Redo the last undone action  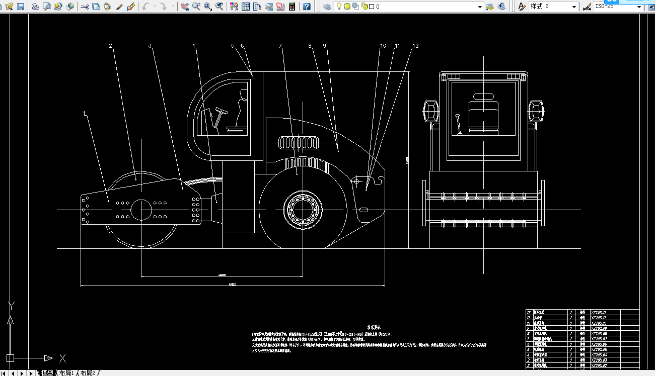coord(163,7)
